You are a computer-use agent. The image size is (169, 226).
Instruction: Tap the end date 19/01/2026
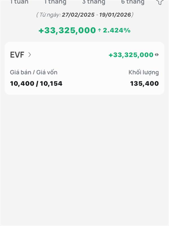115,15
